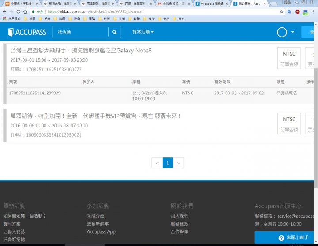Open the 服務條款 footer link
This screenshot has height=246, width=318.
click(x=179, y=224)
